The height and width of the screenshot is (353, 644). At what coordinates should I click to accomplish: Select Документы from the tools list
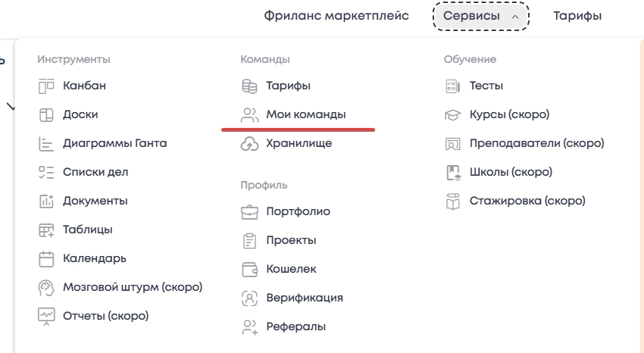click(x=95, y=201)
